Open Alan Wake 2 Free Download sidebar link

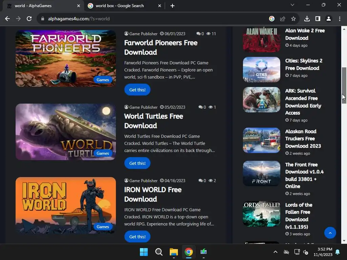point(305,34)
